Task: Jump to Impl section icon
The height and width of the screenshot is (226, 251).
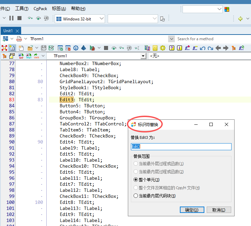Action: click(x=29, y=56)
